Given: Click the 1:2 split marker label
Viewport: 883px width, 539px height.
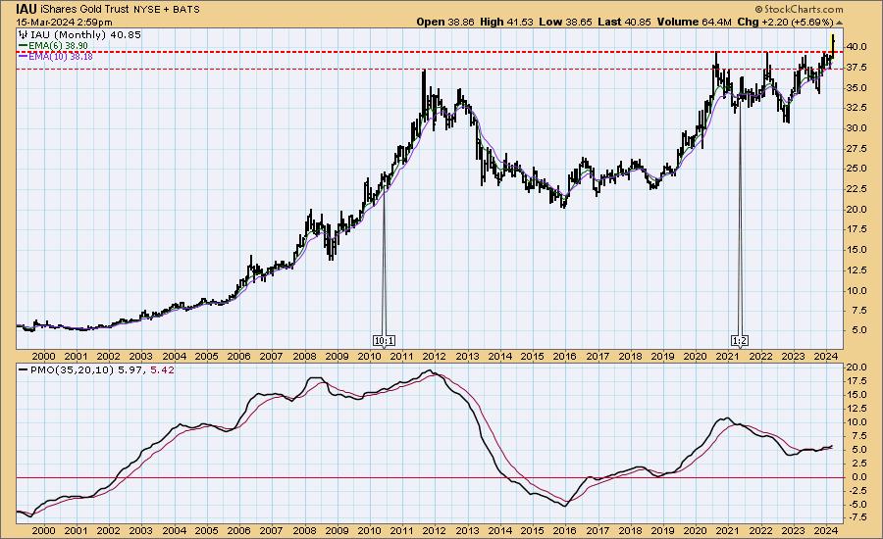Looking at the screenshot, I should [740, 340].
